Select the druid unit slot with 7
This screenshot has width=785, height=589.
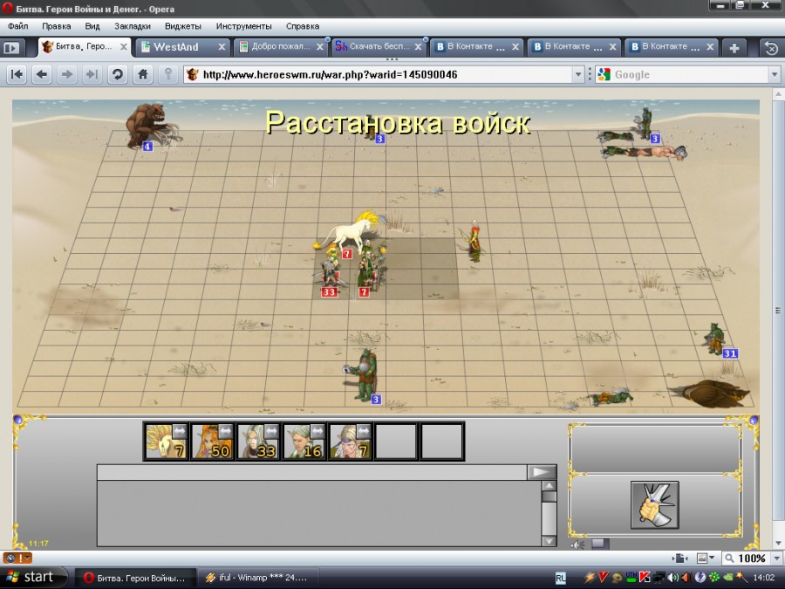(x=350, y=442)
